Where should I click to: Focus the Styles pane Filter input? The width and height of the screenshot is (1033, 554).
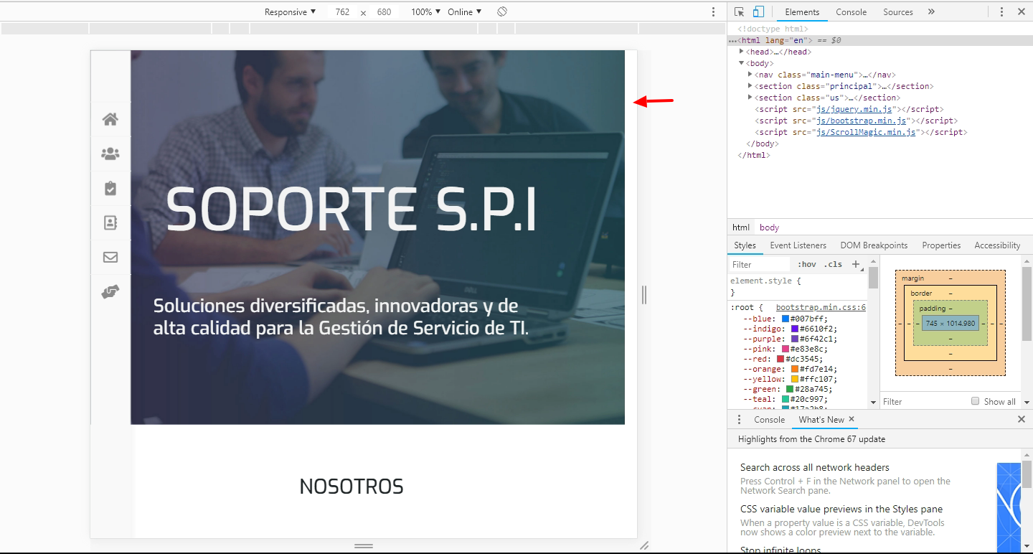pos(759,264)
